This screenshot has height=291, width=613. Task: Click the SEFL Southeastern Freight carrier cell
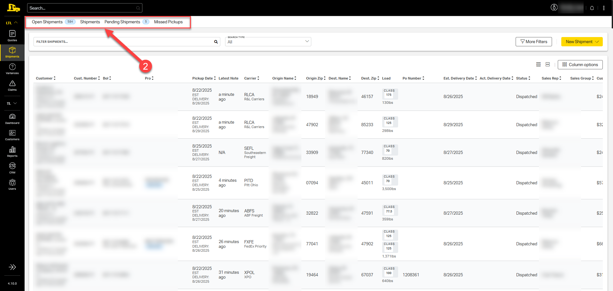[x=255, y=152]
